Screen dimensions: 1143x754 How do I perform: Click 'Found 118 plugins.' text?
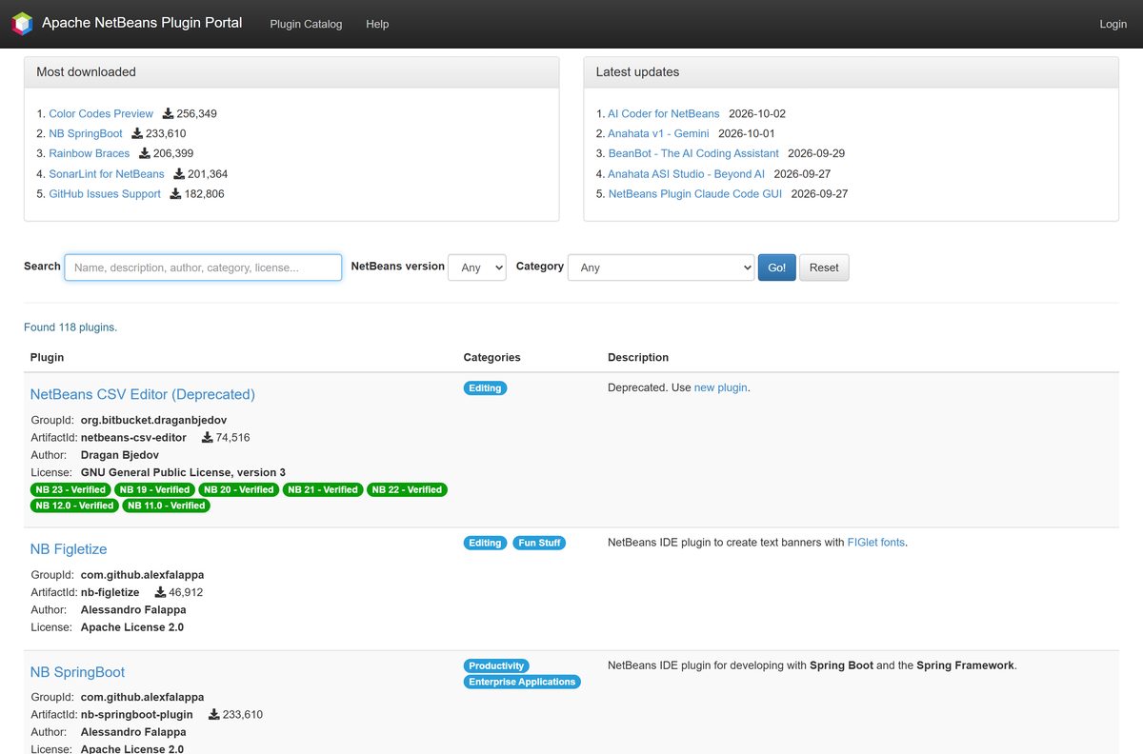pos(70,327)
